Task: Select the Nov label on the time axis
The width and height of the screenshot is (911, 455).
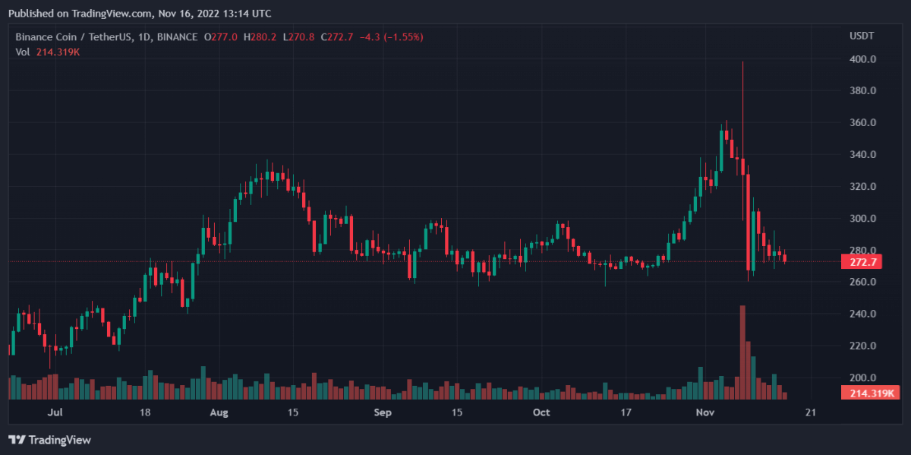Action: [x=706, y=412]
